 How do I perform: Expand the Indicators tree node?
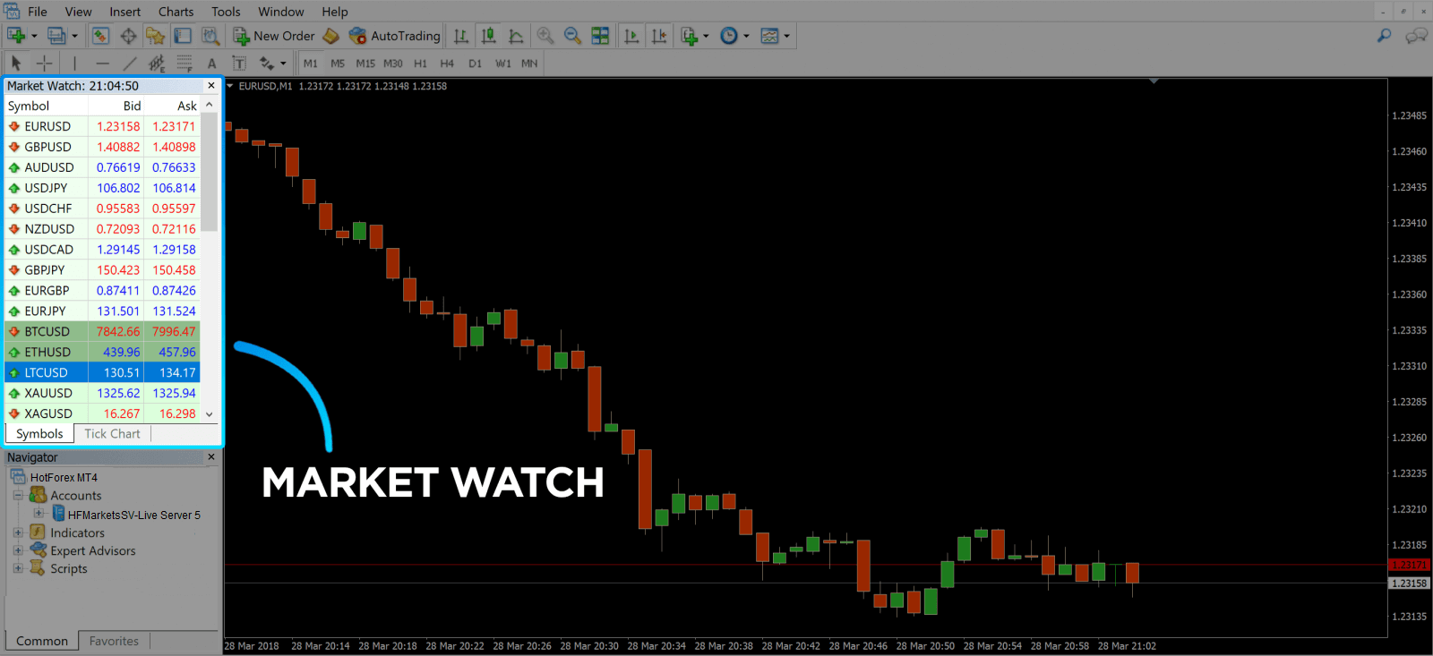[18, 532]
